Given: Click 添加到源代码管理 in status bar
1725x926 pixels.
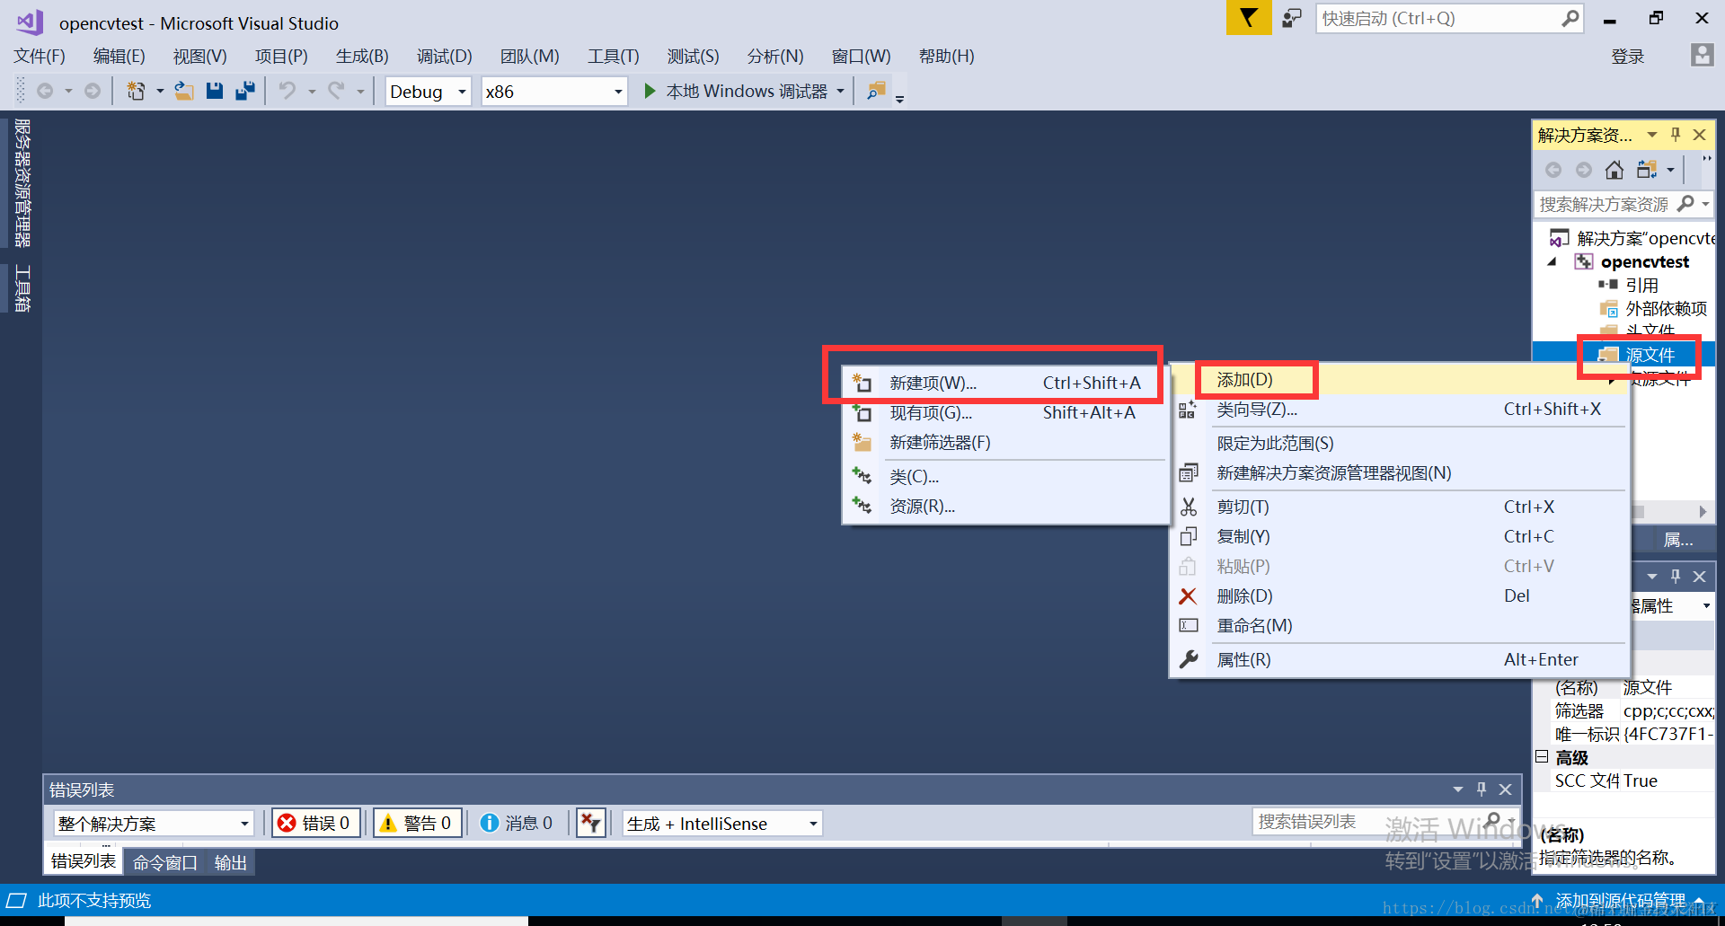Looking at the screenshot, I should tap(1620, 900).
